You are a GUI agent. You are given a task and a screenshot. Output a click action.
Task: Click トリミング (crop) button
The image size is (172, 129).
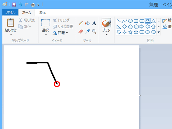click(x=61, y=20)
